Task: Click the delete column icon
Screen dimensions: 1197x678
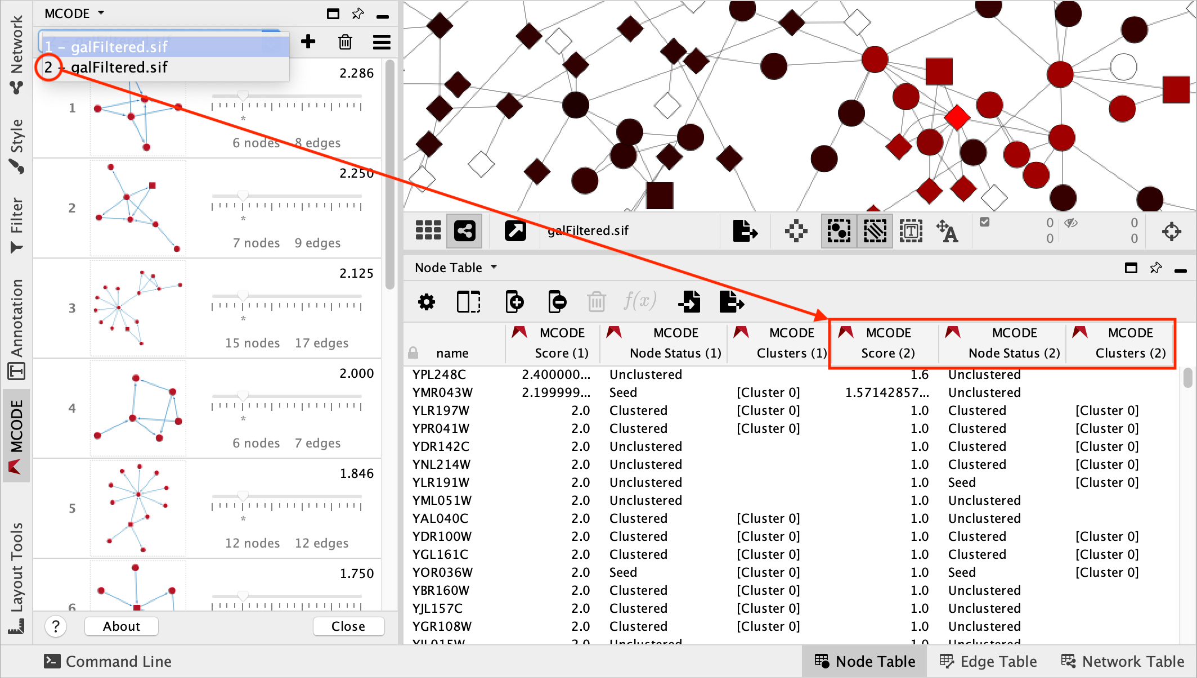Action: (x=557, y=302)
